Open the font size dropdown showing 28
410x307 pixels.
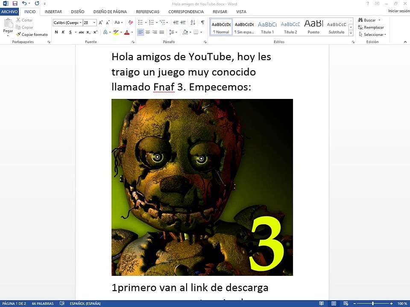pyautogui.click(x=94, y=23)
